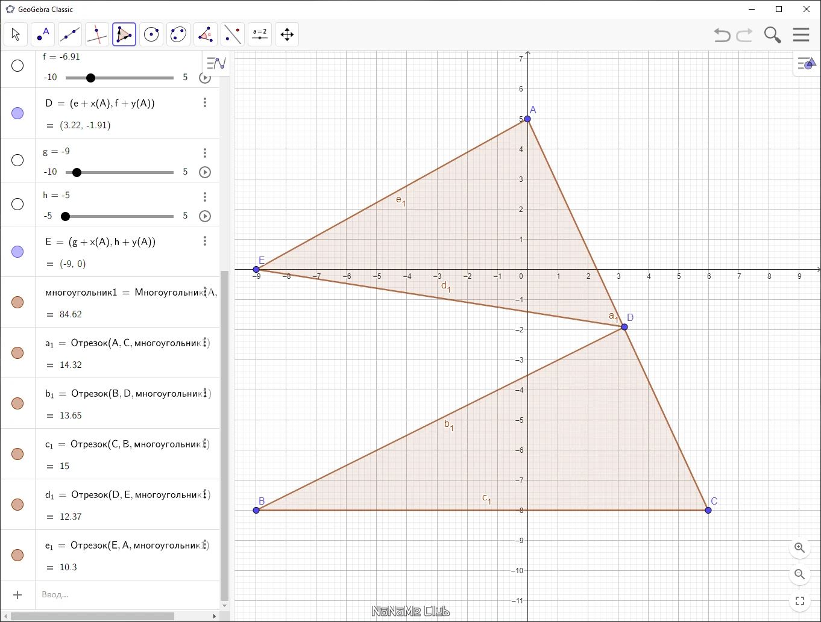The height and width of the screenshot is (622, 821).
Task: Select the Point tool
Action: click(x=43, y=34)
